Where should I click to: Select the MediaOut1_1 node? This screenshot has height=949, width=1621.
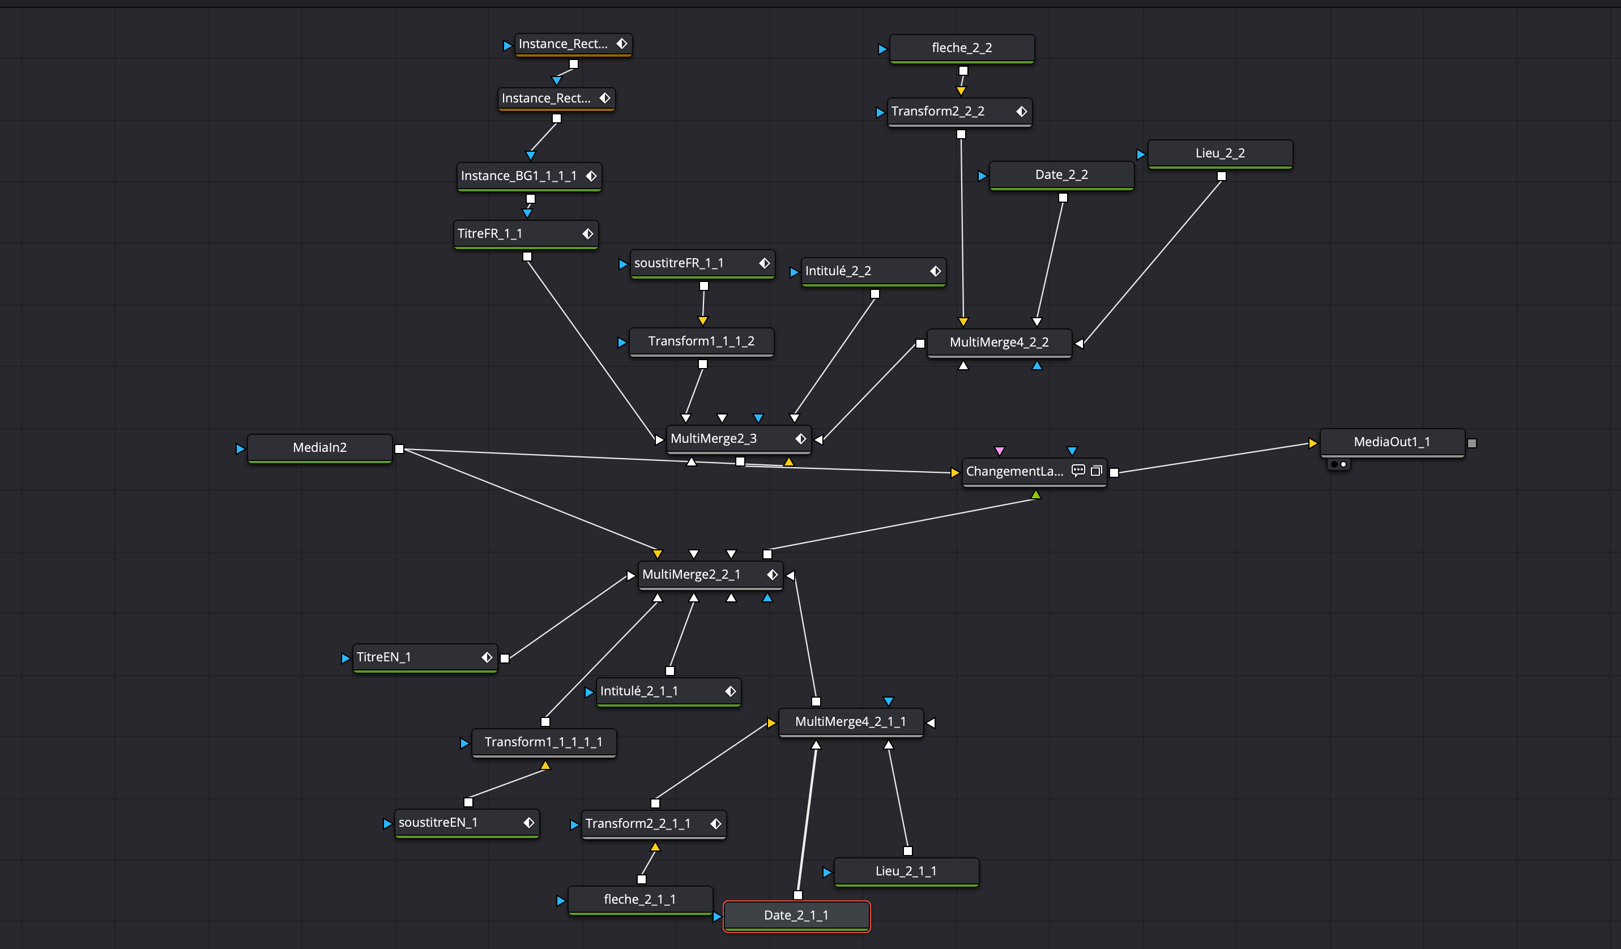click(x=1392, y=442)
